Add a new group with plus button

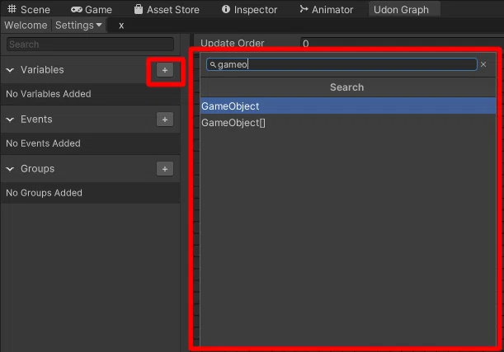point(165,169)
